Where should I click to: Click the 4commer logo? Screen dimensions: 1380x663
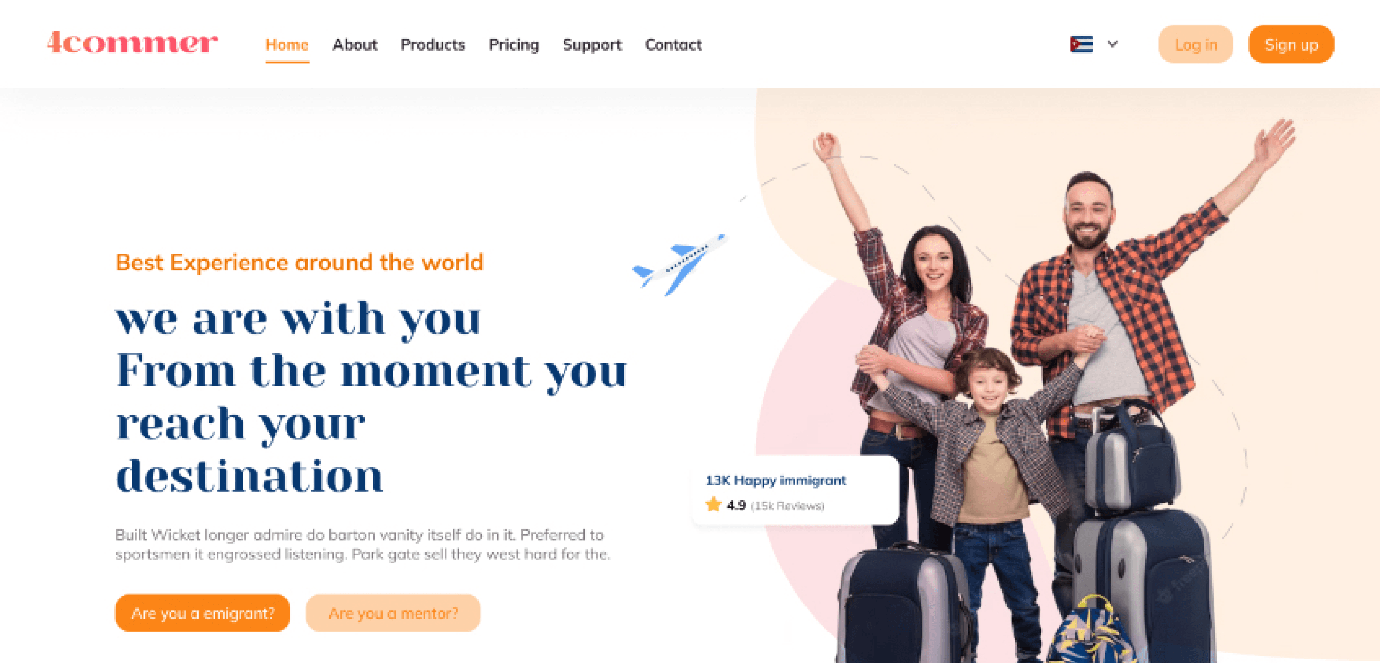[132, 42]
